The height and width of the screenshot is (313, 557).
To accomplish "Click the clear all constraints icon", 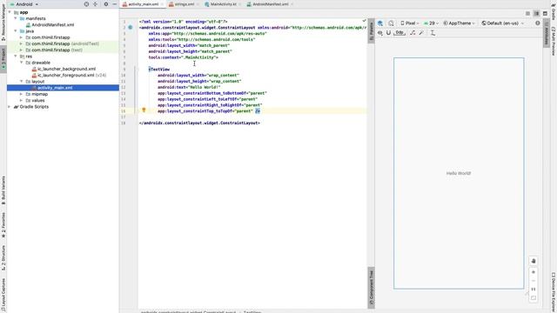I will tap(413, 33).
